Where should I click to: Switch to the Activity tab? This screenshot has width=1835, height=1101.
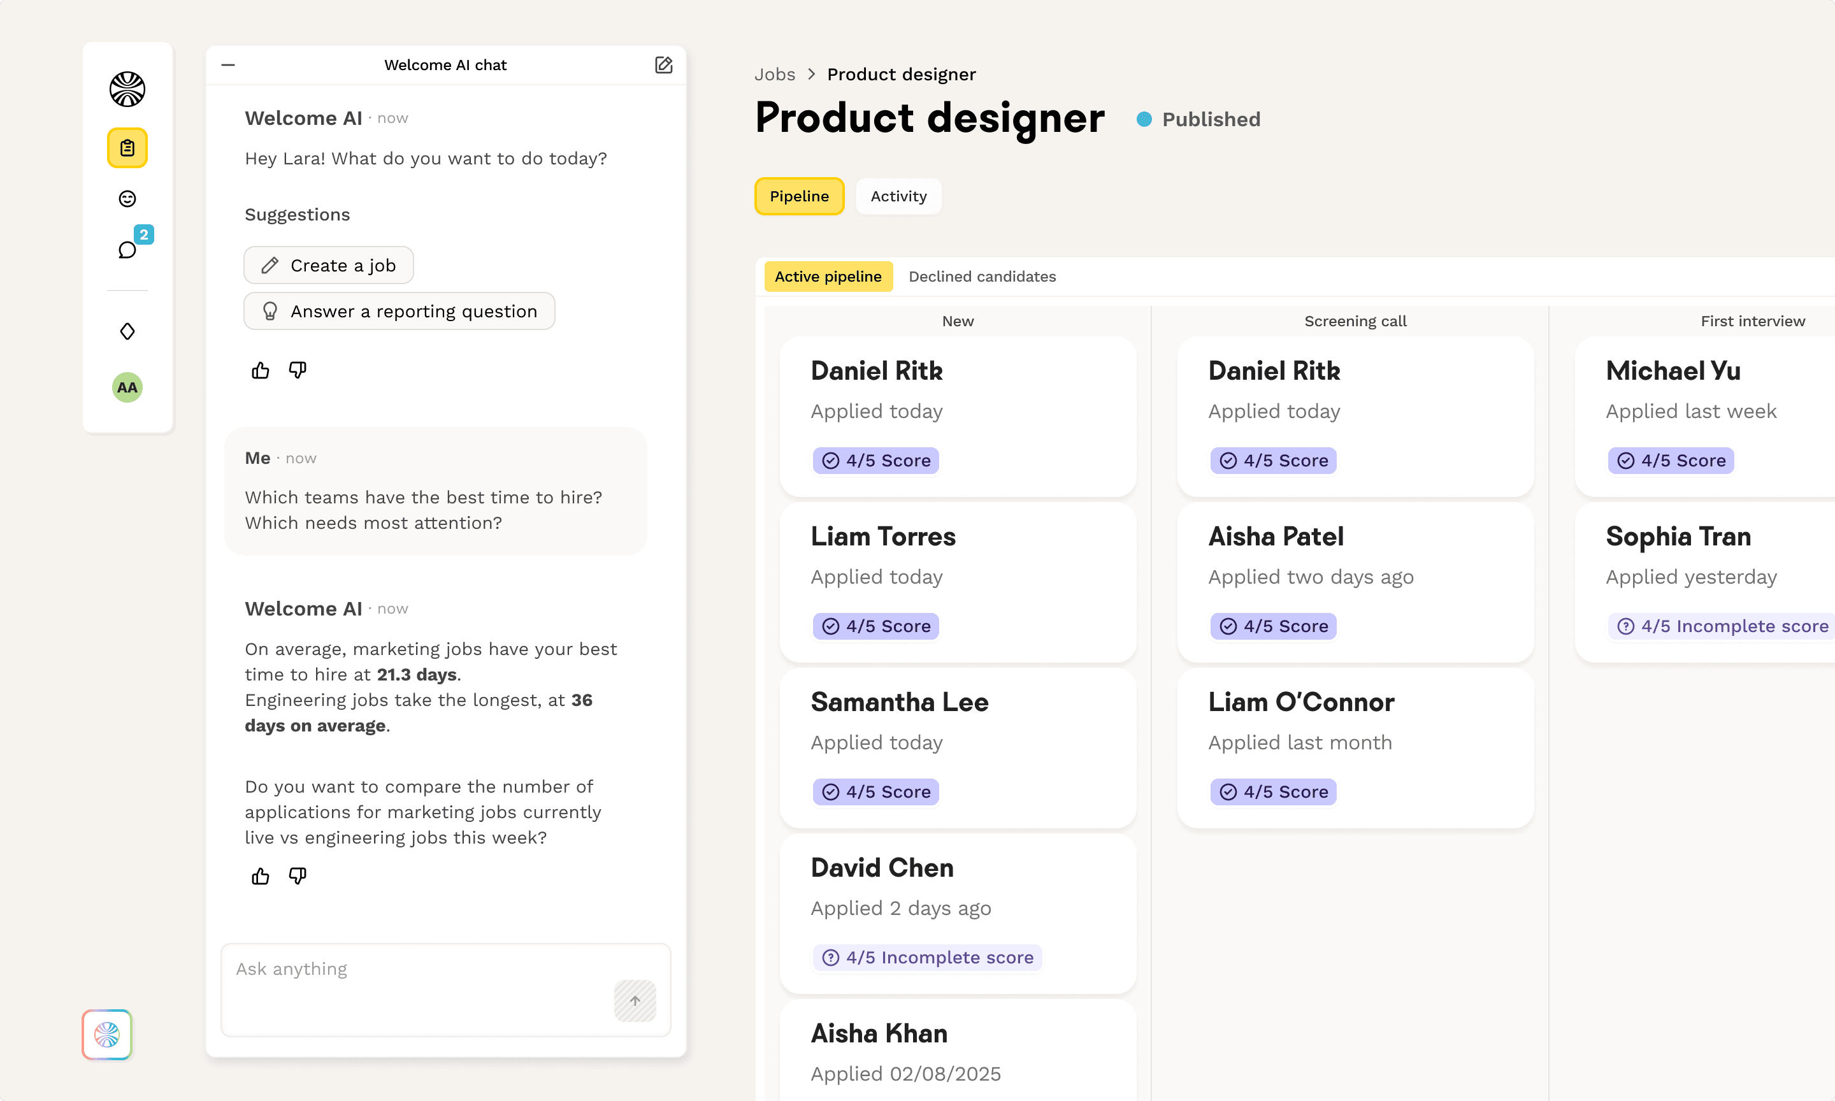[x=898, y=196]
